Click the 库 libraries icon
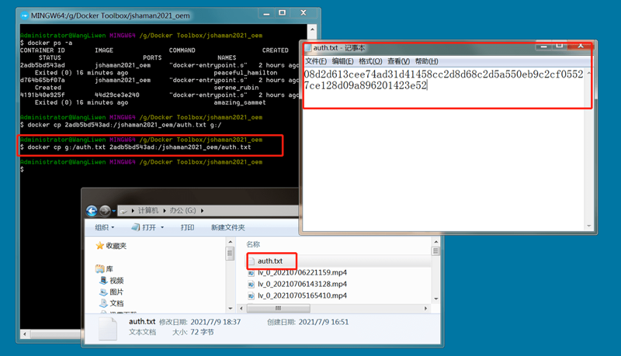Screen dimensions: 621x356 [100, 269]
